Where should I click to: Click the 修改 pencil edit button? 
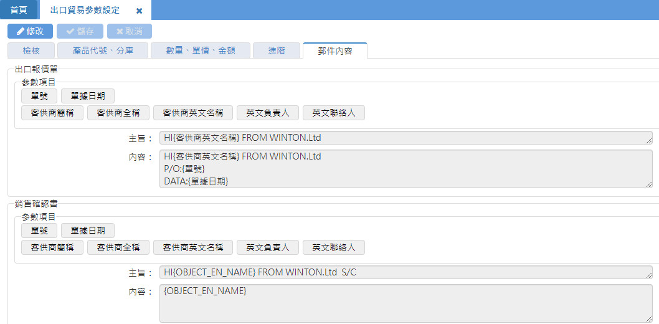tap(30, 31)
